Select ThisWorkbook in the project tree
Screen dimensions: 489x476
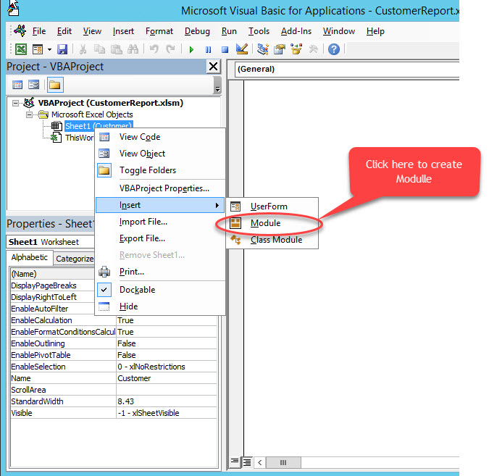click(79, 138)
